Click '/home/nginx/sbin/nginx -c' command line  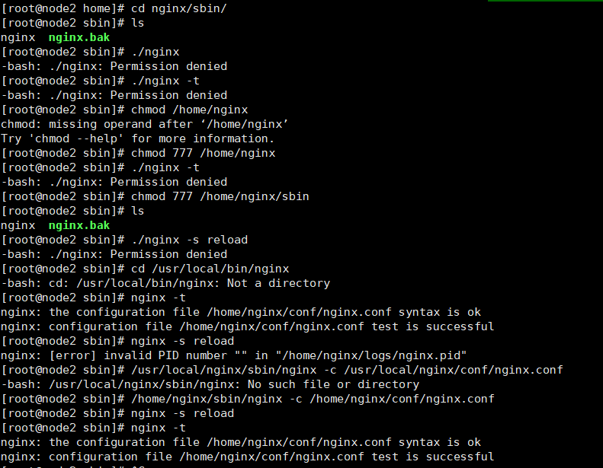pyautogui.click(x=313, y=399)
